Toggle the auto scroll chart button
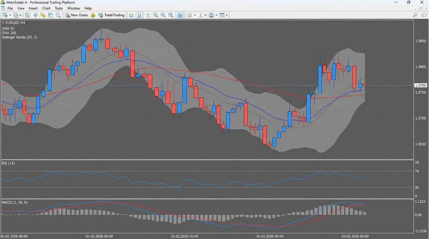Image resolution: width=429 pixels, height=239 pixels. (x=132, y=15)
